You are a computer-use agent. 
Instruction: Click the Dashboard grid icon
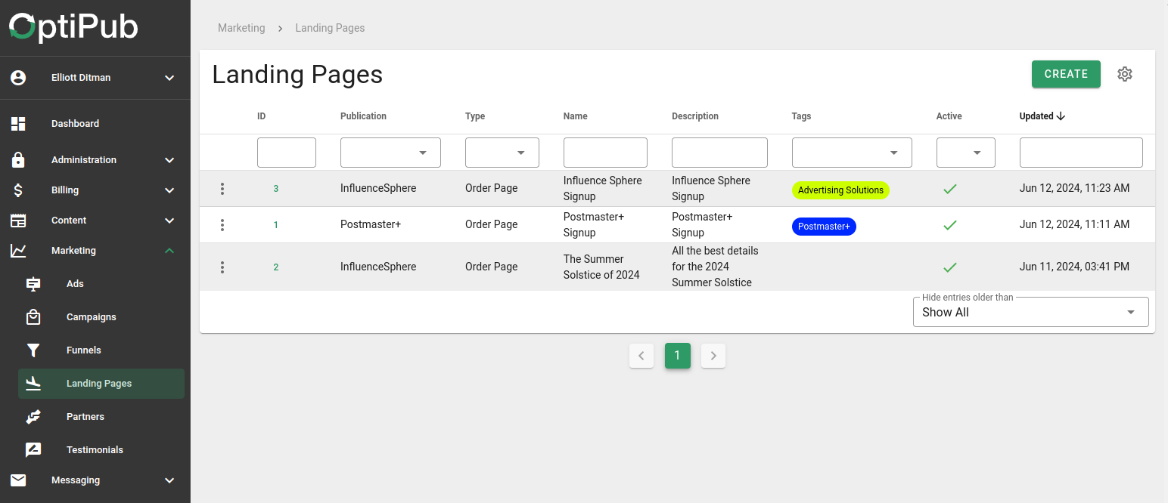click(x=18, y=124)
